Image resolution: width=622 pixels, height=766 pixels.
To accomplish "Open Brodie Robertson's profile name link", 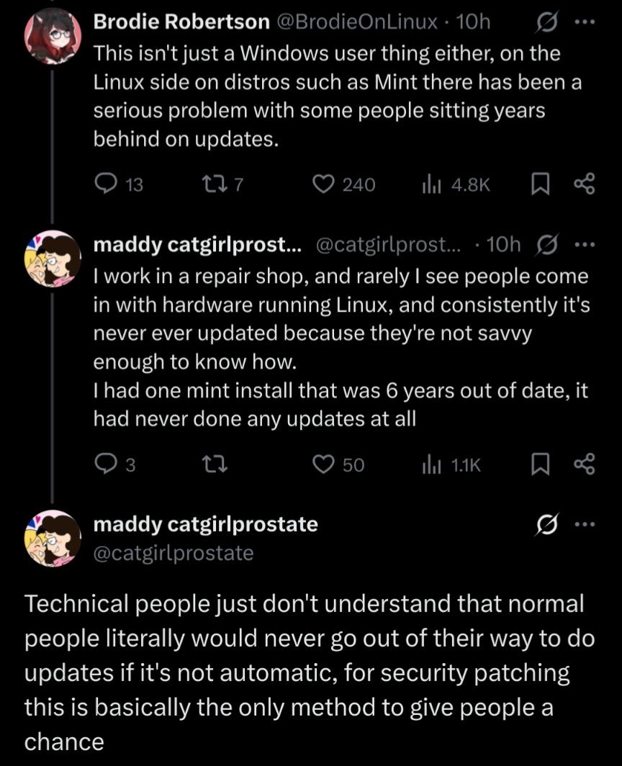I will click(181, 22).
